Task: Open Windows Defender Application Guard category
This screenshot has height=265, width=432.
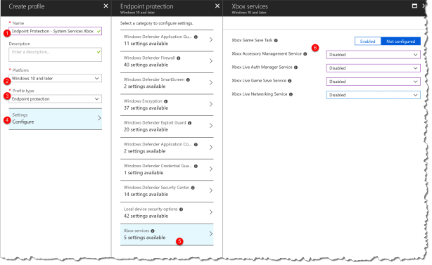Action: tap(167, 40)
